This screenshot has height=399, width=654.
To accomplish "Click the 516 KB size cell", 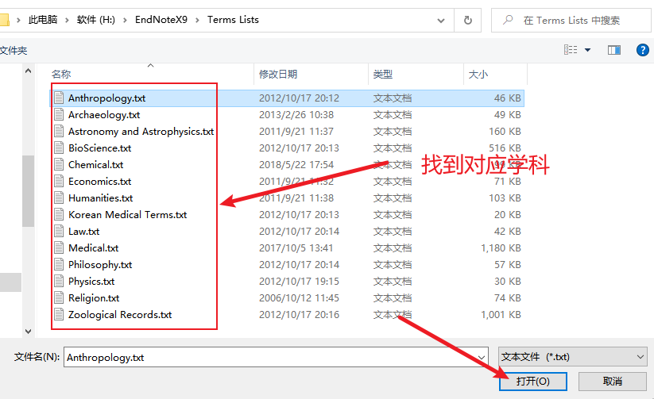I will (505, 148).
